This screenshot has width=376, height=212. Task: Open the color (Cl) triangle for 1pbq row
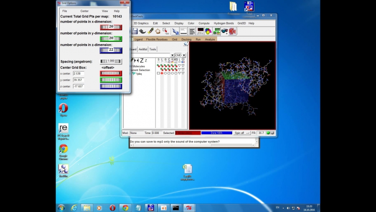pyautogui.click(x=183, y=73)
